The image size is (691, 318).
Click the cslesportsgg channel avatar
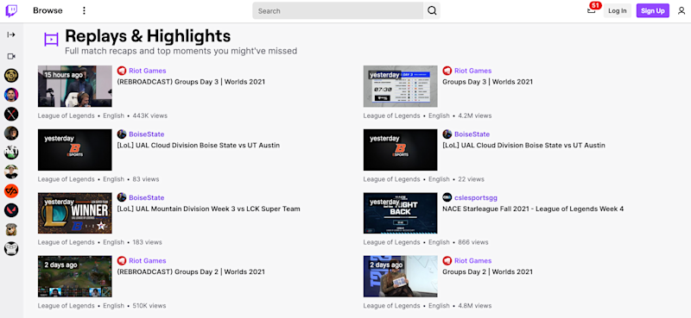pyautogui.click(x=447, y=197)
